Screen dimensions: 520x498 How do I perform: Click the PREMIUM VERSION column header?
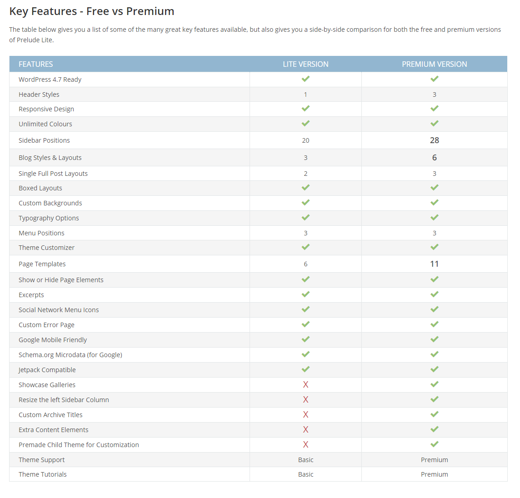pyautogui.click(x=435, y=64)
